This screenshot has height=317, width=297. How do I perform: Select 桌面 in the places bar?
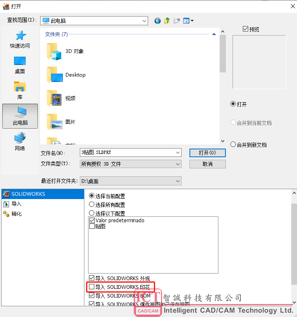pyautogui.click(x=20, y=65)
